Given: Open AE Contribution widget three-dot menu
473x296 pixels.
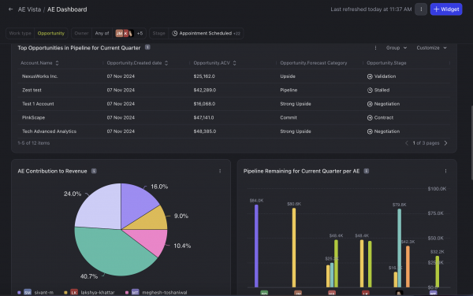Looking at the screenshot, I should point(220,171).
